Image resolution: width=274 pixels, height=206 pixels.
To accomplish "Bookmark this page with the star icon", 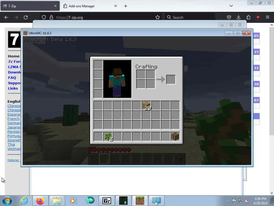I will pos(157,17).
